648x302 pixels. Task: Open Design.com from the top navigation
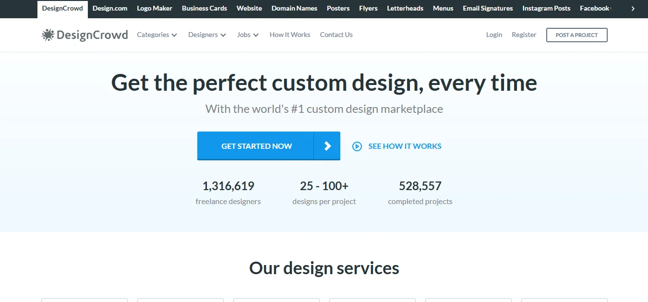click(109, 8)
